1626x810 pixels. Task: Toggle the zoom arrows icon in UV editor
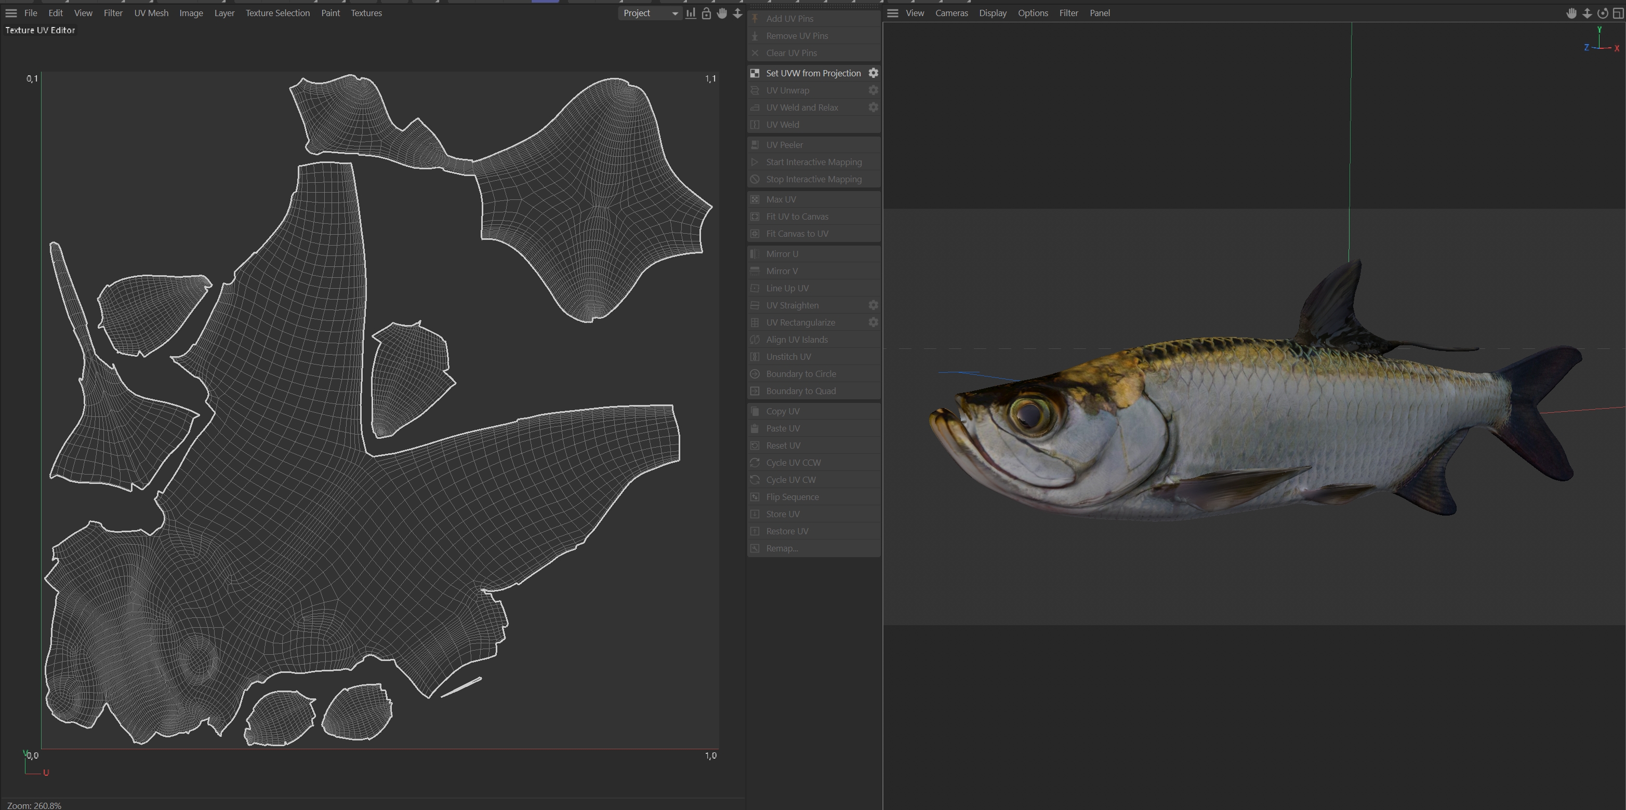click(x=737, y=14)
